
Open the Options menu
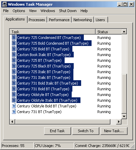click(19, 11)
